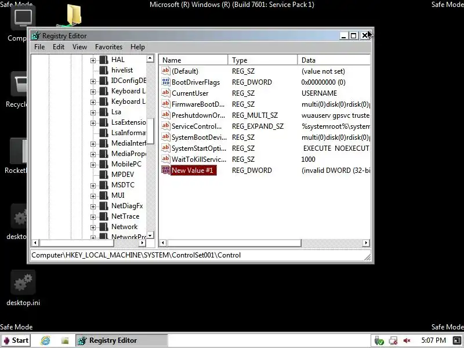Screen dimensions: 464x348
Task: Click the registry path in the status bar
Action: [x=136, y=255]
